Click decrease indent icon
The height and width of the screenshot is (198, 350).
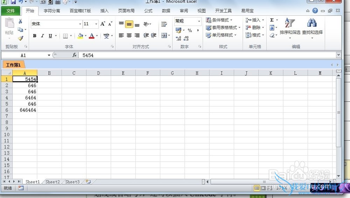pyautogui.click(x=146, y=35)
